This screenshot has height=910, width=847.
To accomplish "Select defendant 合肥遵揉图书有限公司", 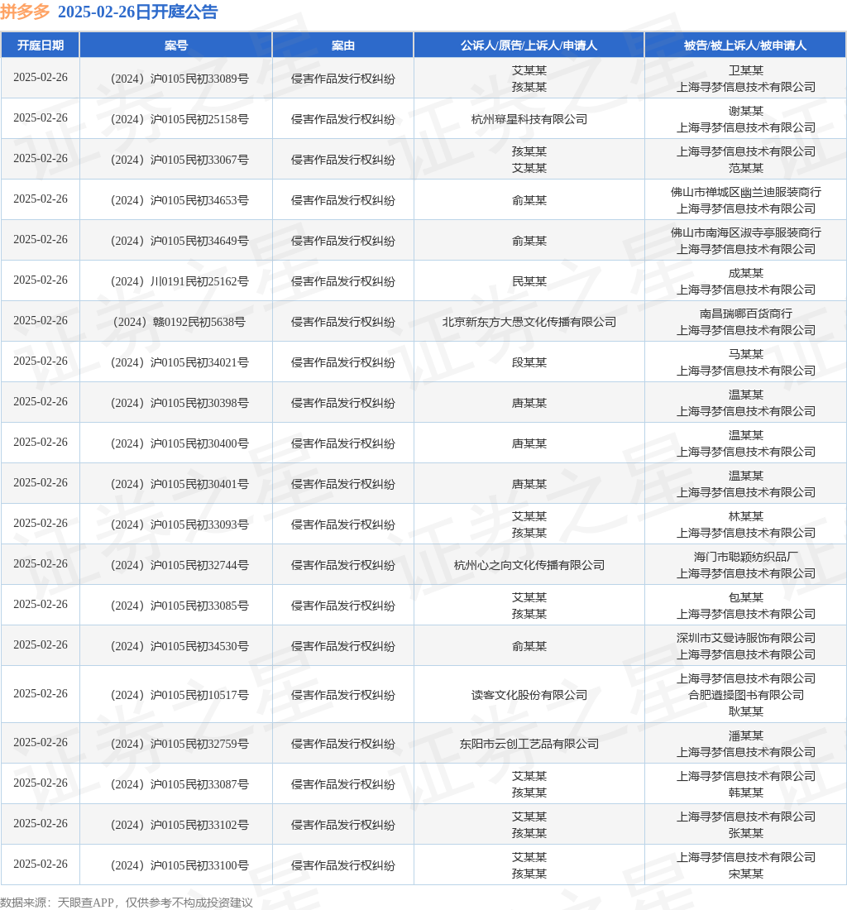I will point(746,695).
